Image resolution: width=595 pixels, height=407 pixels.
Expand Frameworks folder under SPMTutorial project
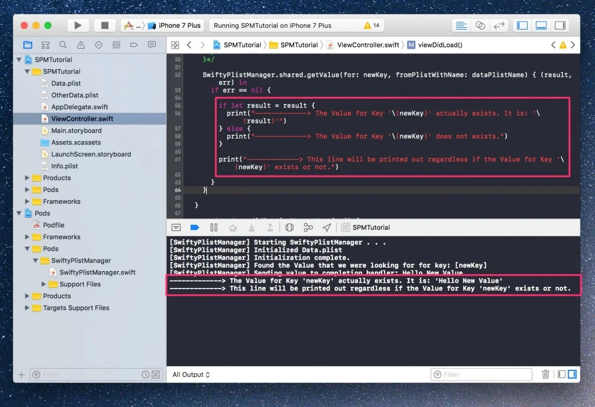(x=27, y=201)
